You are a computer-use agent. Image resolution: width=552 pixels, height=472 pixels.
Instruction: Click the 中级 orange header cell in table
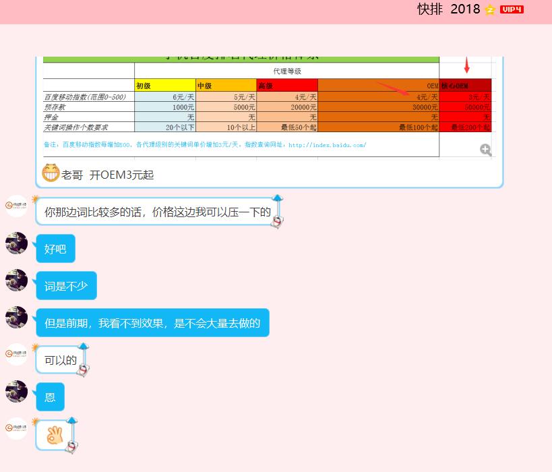point(226,85)
